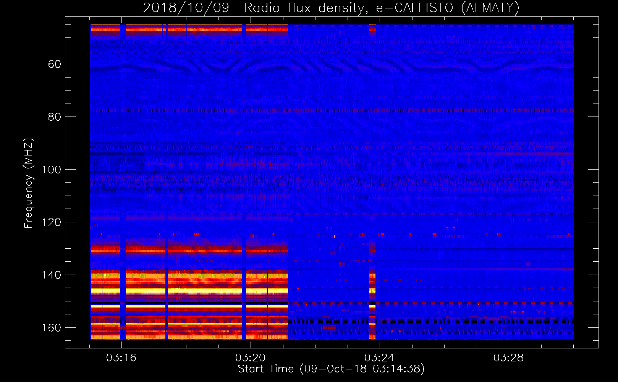
Task: Click the 140 frequency tick label
Action: coord(52,275)
